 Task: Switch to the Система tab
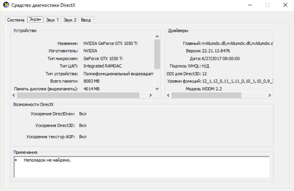[16, 20]
